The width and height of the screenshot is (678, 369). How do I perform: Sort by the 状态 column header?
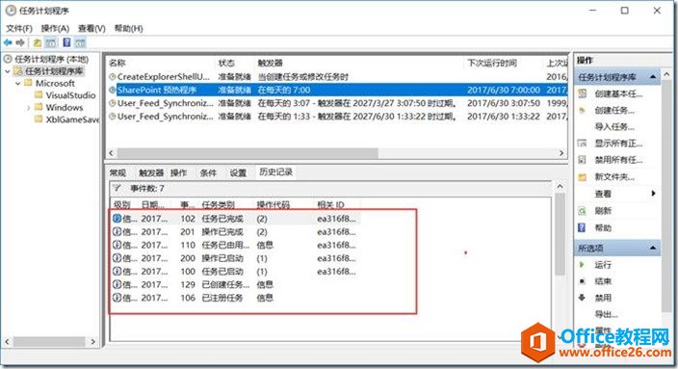226,64
